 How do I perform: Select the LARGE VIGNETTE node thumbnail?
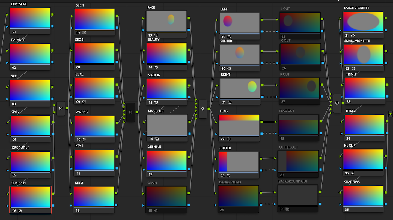coord(363,22)
